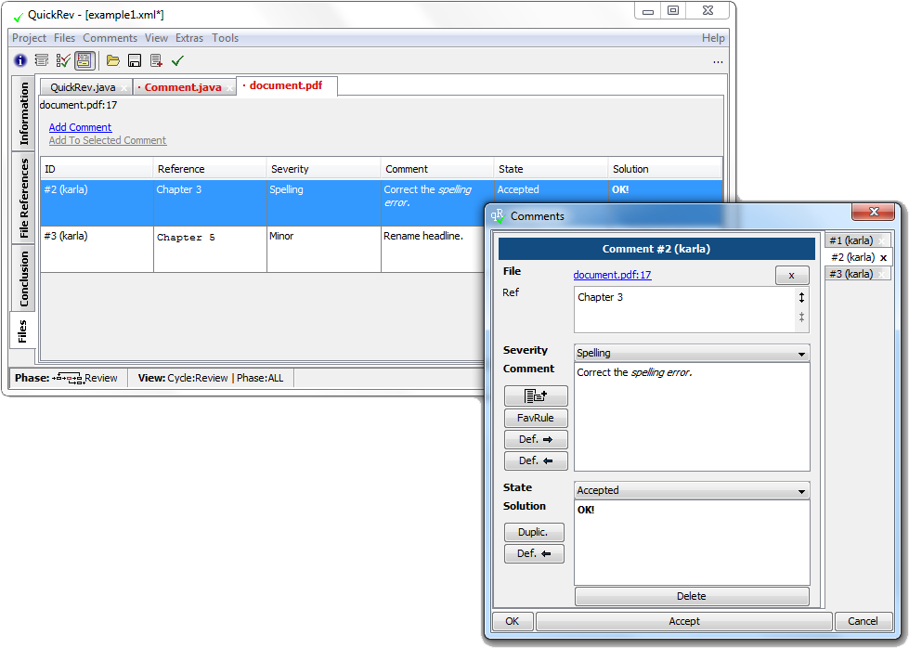Select the Conclusion vertical tab

[24, 279]
